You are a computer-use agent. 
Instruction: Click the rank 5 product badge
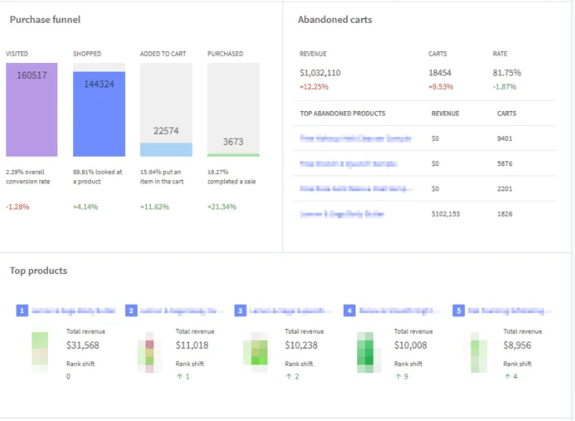point(459,311)
